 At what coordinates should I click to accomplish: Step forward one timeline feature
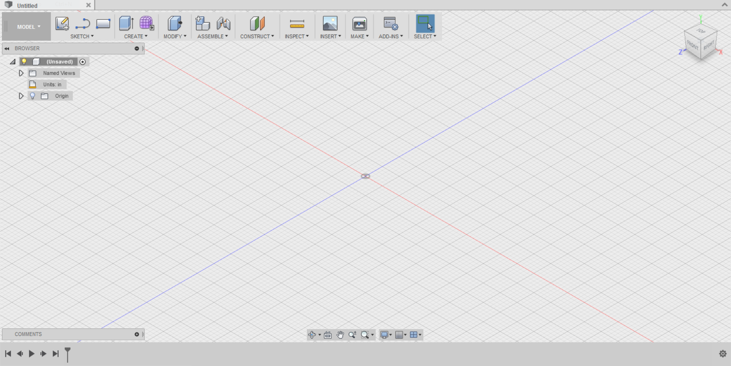43,354
